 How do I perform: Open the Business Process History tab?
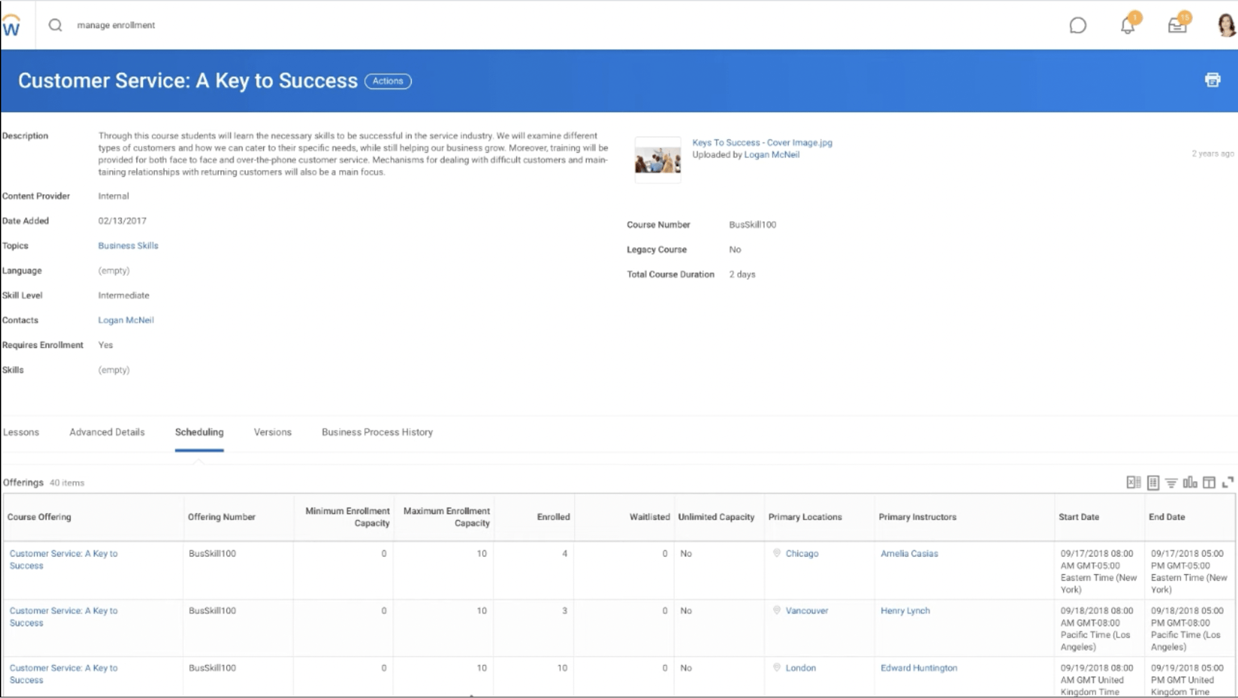[377, 432]
